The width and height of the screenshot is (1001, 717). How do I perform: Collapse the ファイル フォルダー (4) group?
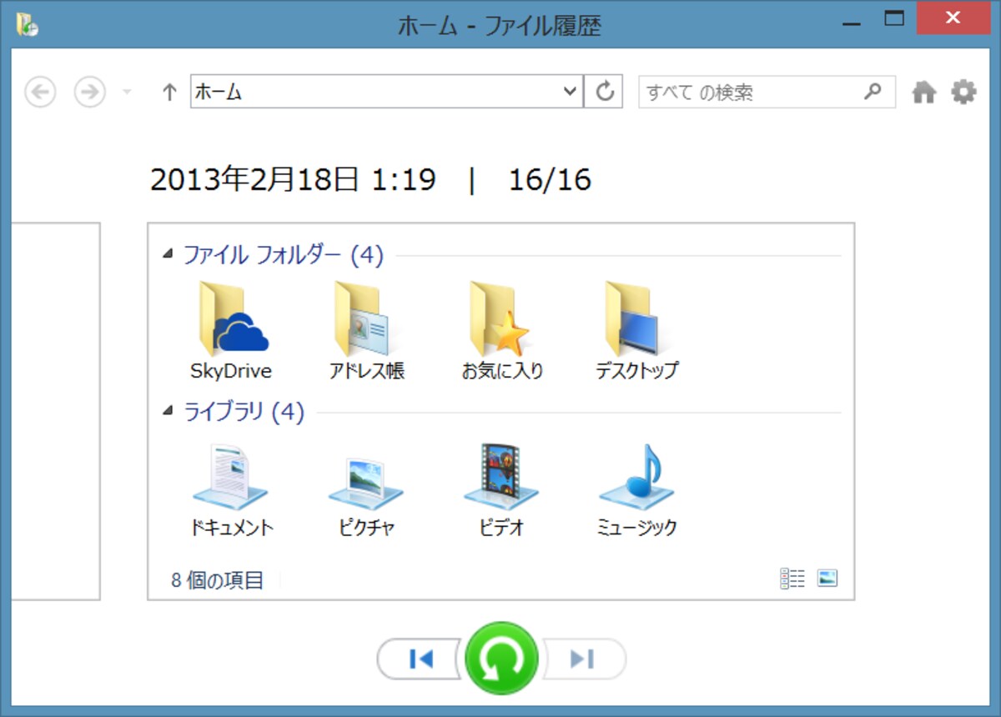point(169,253)
